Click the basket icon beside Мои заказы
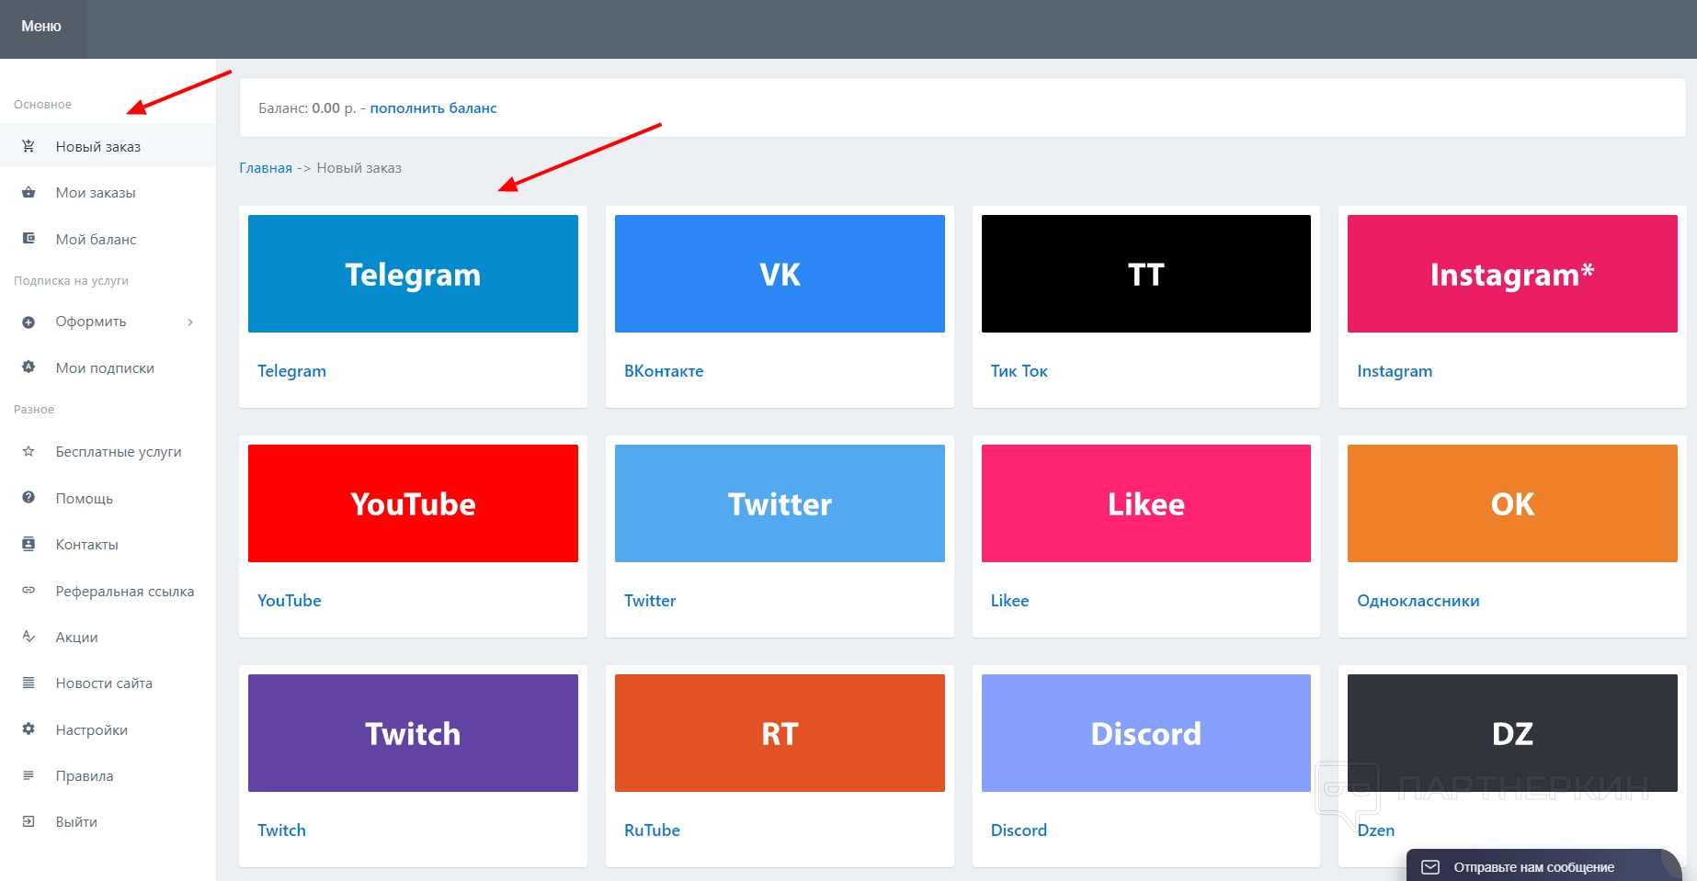Viewport: 1697px width, 881px height. point(28,192)
